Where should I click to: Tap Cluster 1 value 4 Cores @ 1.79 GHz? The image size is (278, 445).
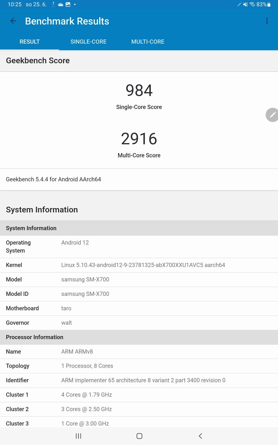tap(87, 395)
